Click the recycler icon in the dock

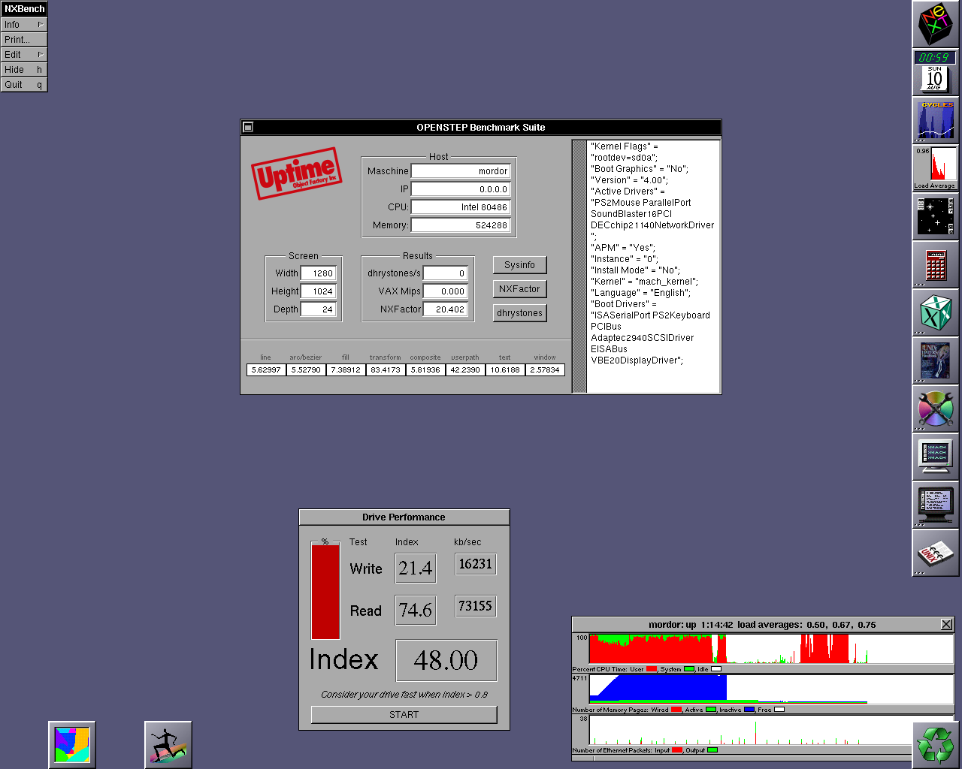935,745
